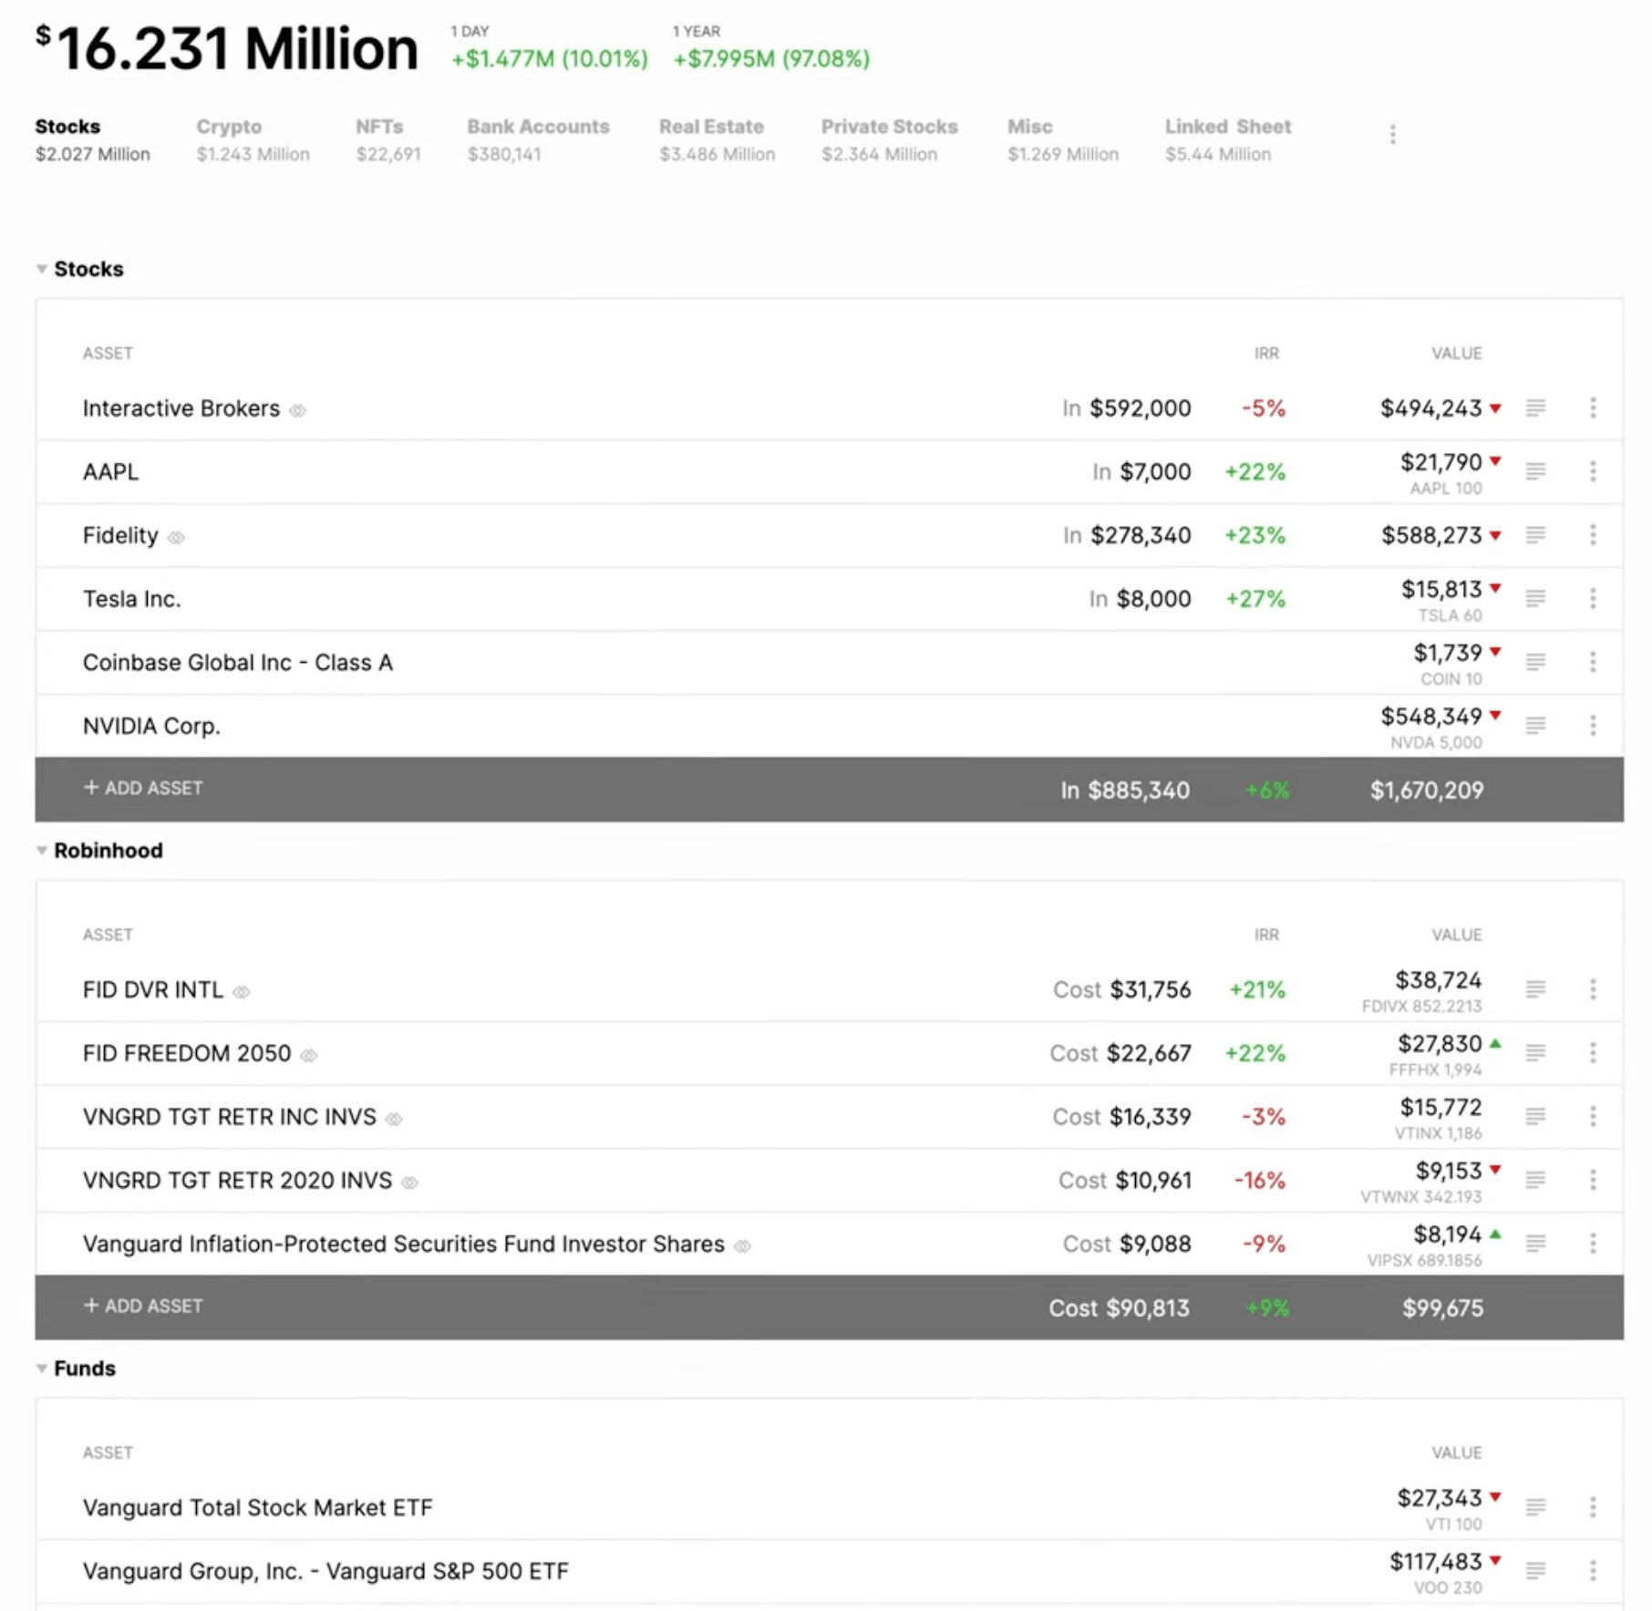Viewport: 1652px width, 1611px height.
Task: Open three-dot menu for Vanguard Inflation-Protected fund
Action: [1593, 1244]
